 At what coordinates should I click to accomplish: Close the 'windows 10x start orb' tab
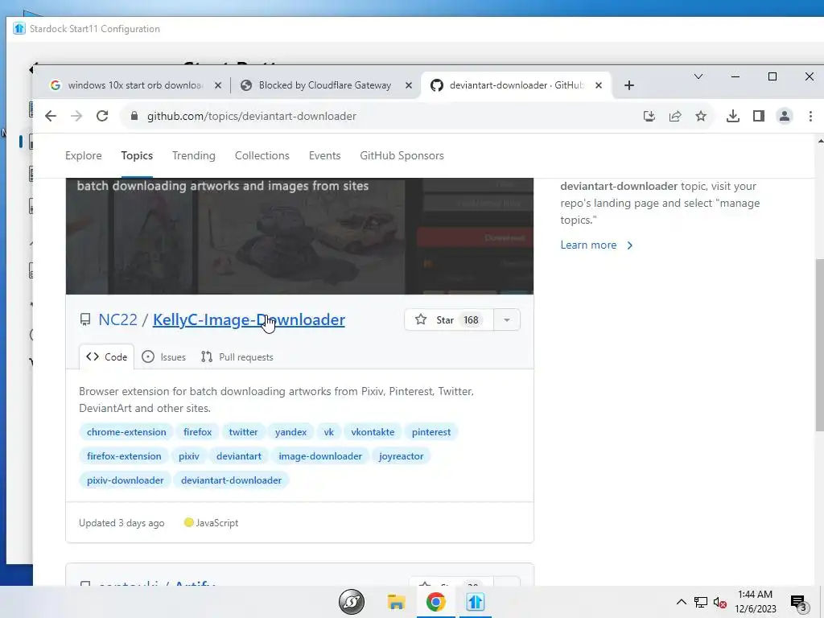pyautogui.click(x=218, y=85)
